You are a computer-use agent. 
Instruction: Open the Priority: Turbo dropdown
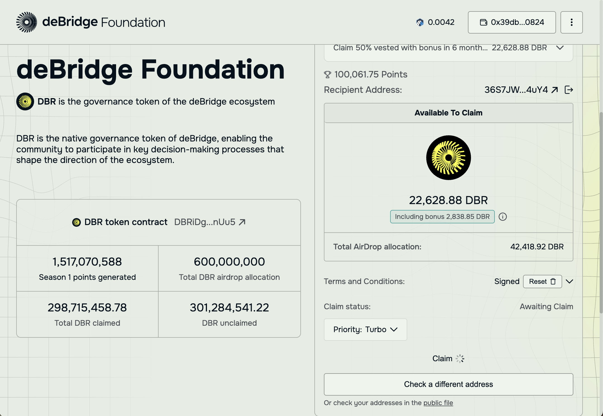[x=365, y=330]
